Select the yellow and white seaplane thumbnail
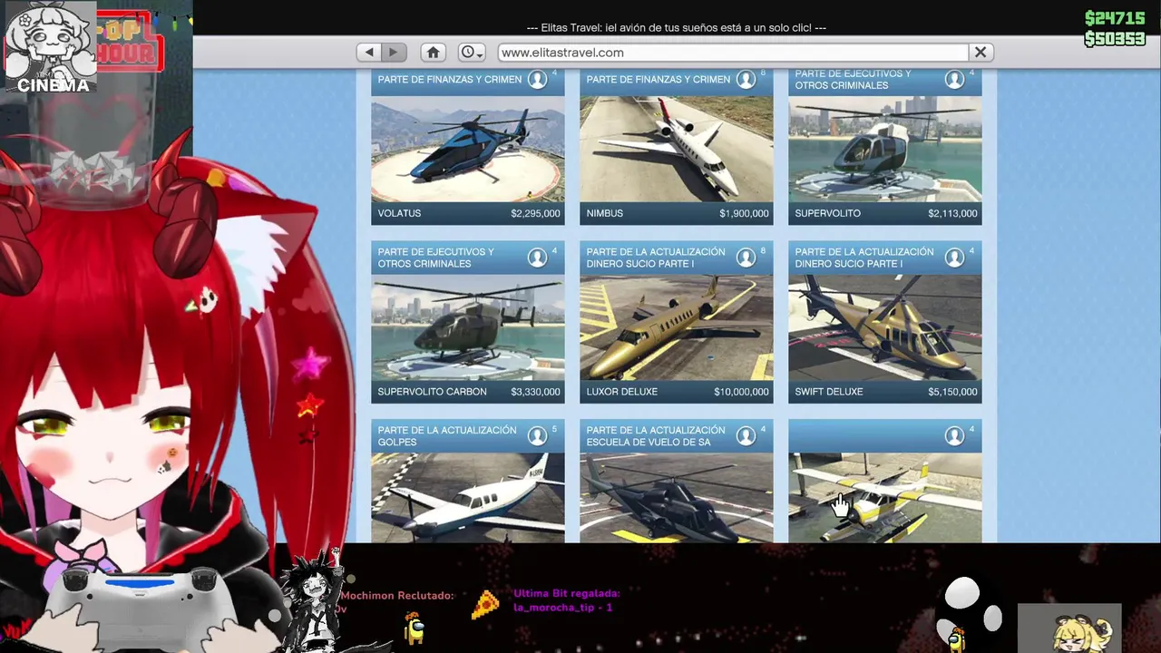The image size is (1161, 653). point(885,498)
